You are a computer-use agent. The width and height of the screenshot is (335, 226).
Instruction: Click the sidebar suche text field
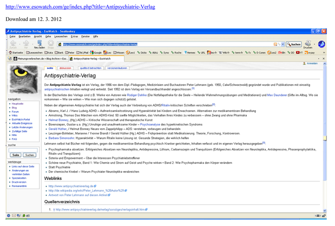pyautogui.click(x=23, y=150)
